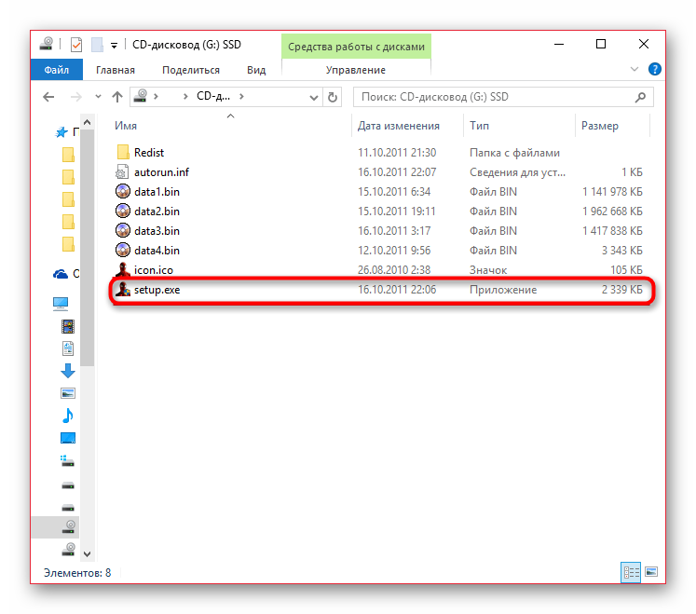Click the CD-д... breadcrumb in address bar
Viewport: 696px width, 614px height.
(x=213, y=96)
